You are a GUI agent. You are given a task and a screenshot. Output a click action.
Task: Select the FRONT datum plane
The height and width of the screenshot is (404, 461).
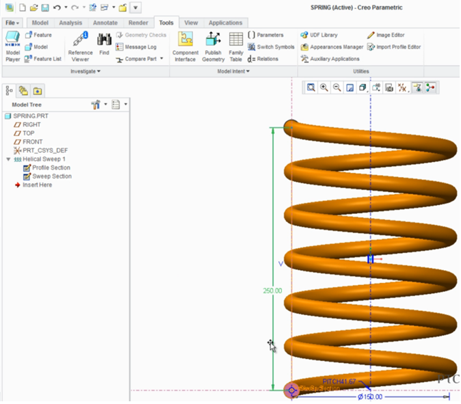pos(28,142)
